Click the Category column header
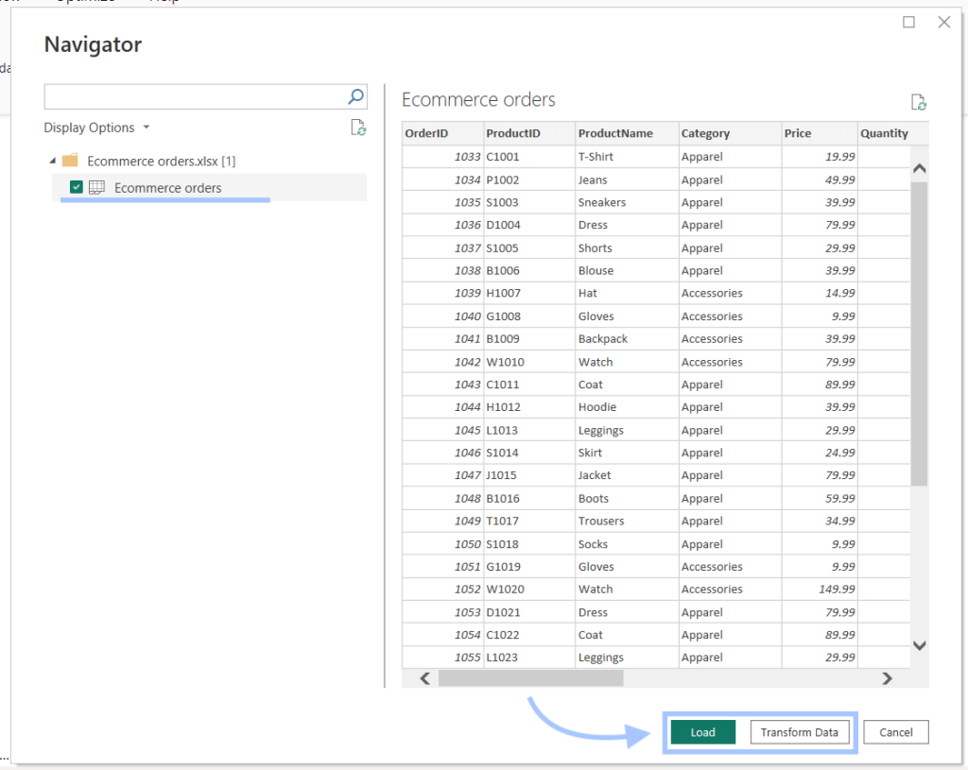This screenshot has height=770, width=968. 730,133
